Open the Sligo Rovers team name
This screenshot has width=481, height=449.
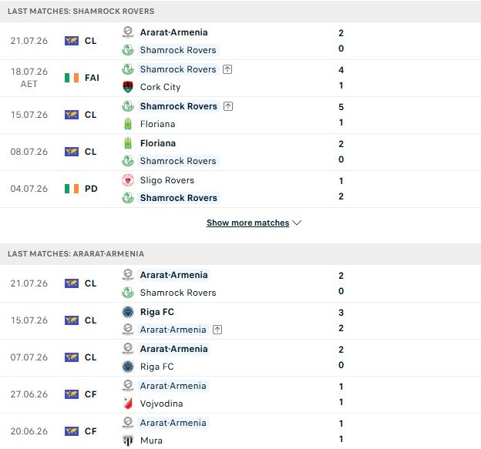coord(166,180)
